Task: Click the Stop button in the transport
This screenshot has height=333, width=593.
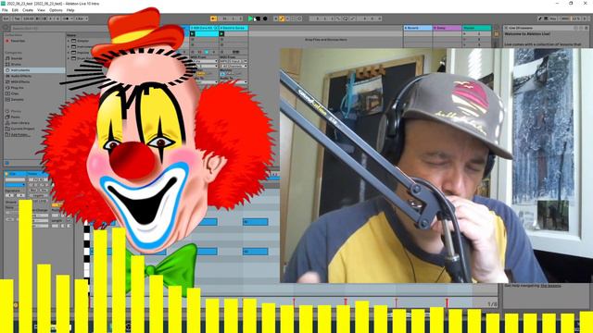Action: pyautogui.click(x=258, y=18)
